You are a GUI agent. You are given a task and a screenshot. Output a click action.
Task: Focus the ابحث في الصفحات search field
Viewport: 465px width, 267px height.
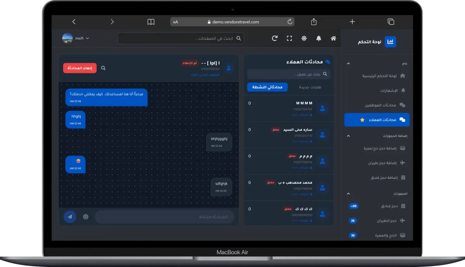pos(181,38)
